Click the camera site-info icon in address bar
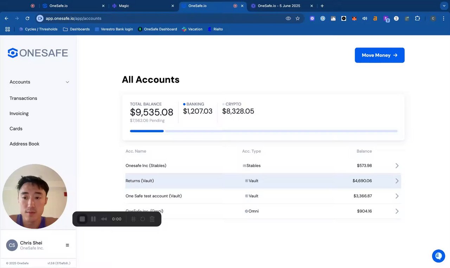Screen dimensions: 450x268 [x=40, y=18]
